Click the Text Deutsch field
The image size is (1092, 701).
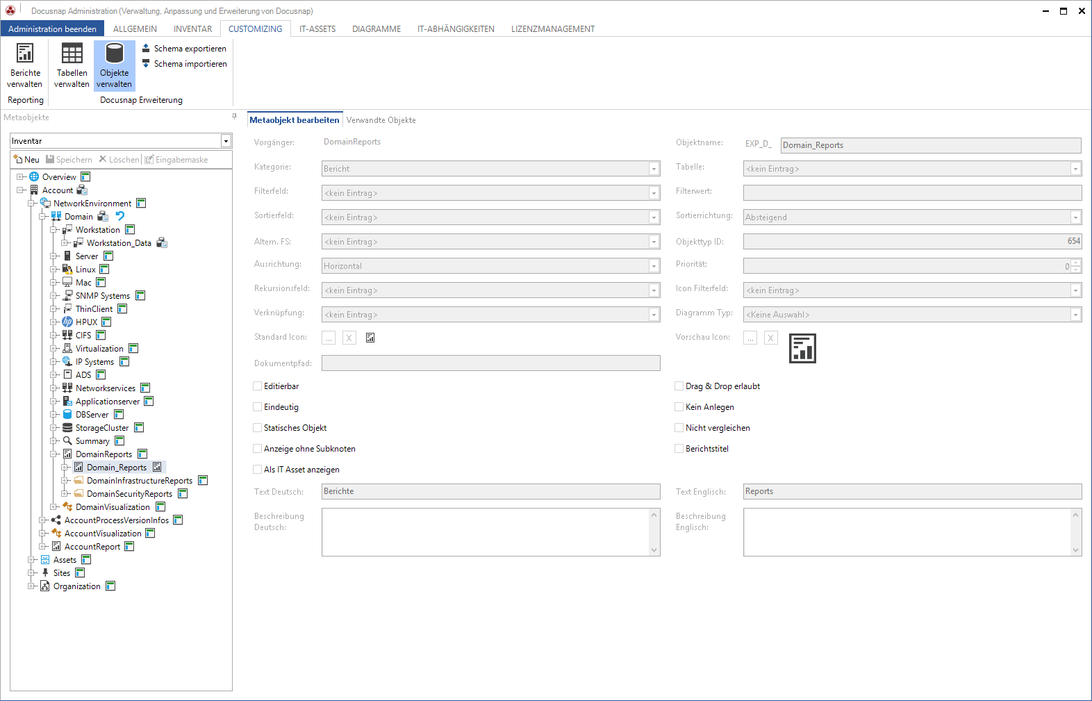tap(491, 491)
